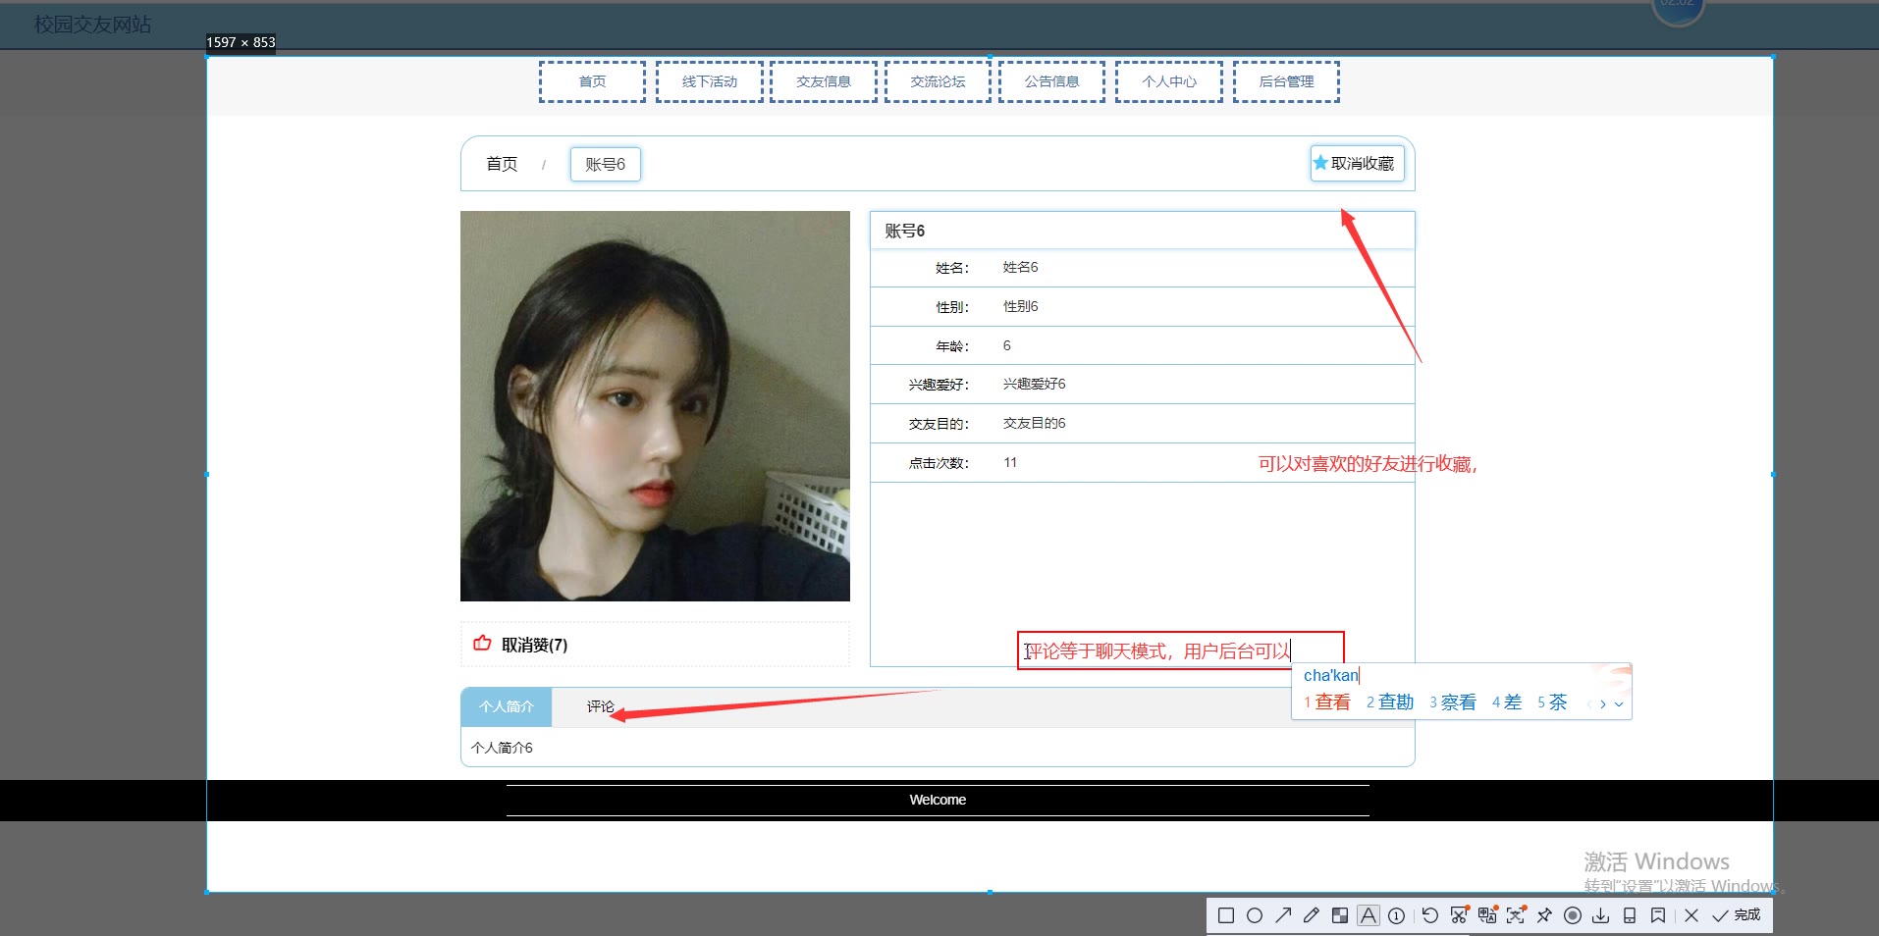1879x936 pixels.
Task: Click the 姓名6 value
Action: (x=1020, y=267)
